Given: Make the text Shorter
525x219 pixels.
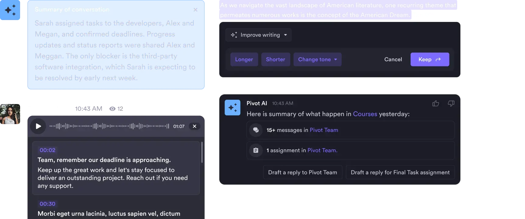Looking at the screenshot, I should tap(276, 59).
